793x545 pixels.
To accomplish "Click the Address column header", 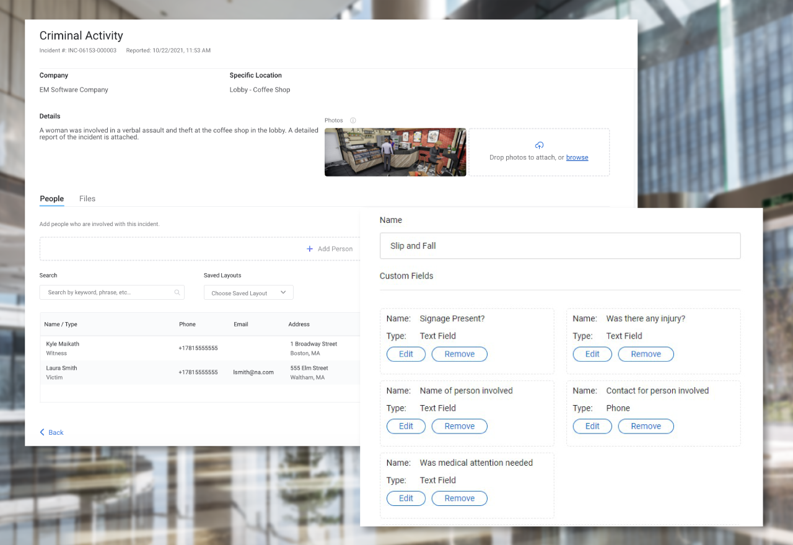I will tap(299, 325).
